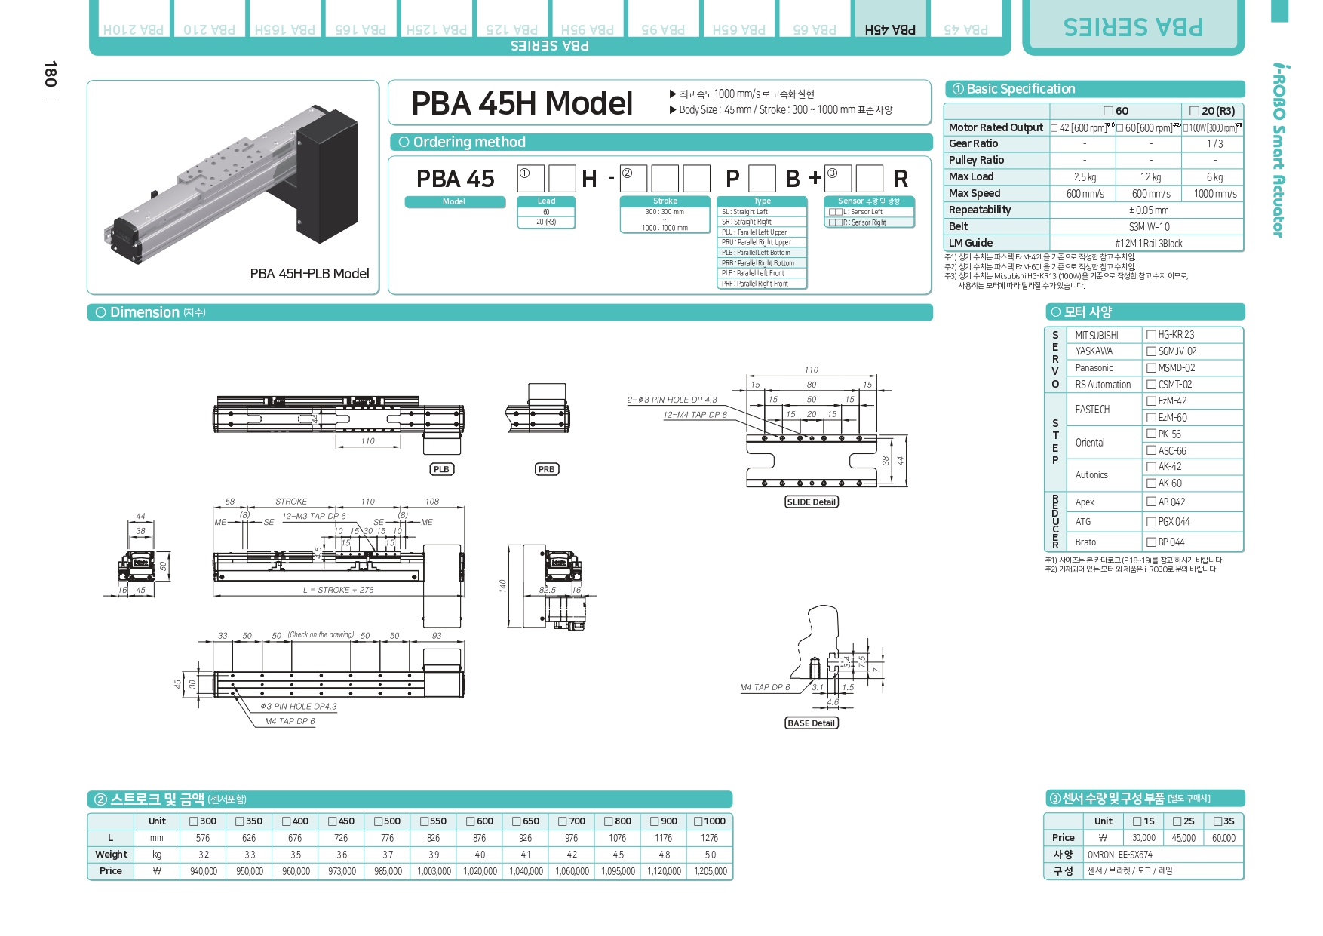The image size is (1323, 936).
Task: Select the CSMT-02 checkbox
Action: tap(1151, 385)
